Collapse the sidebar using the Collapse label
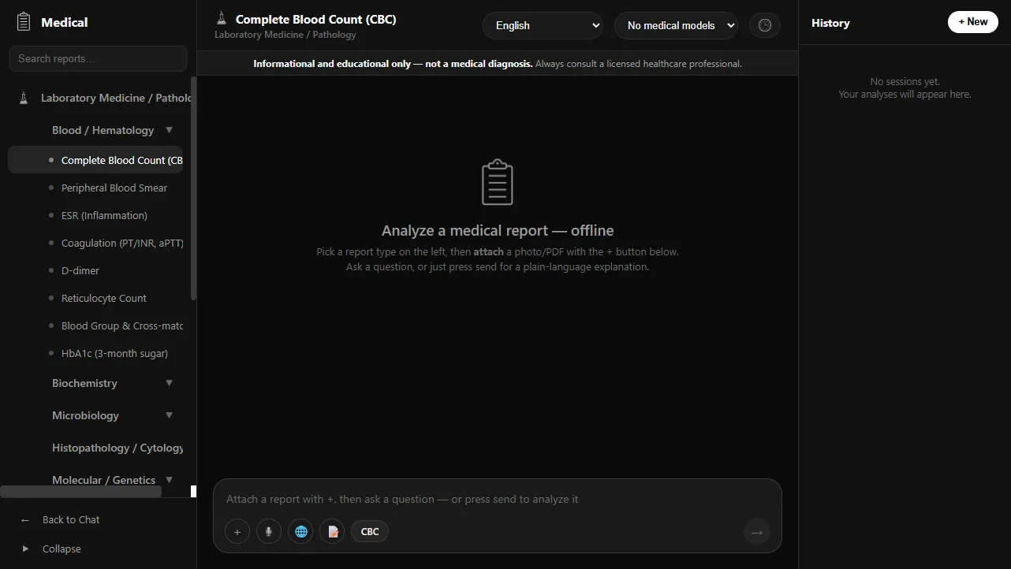The image size is (1011, 569). point(62,549)
